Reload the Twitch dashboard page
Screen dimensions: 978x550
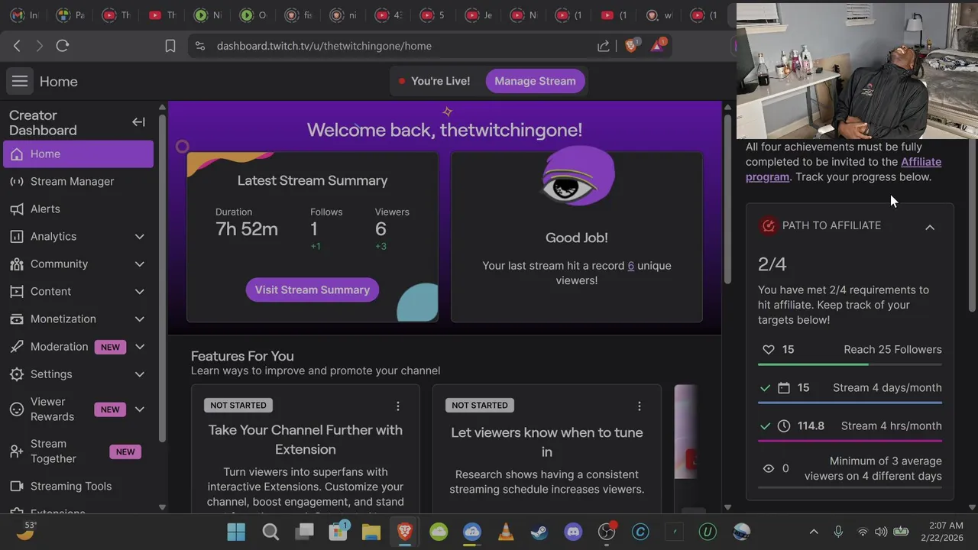coord(63,46)
